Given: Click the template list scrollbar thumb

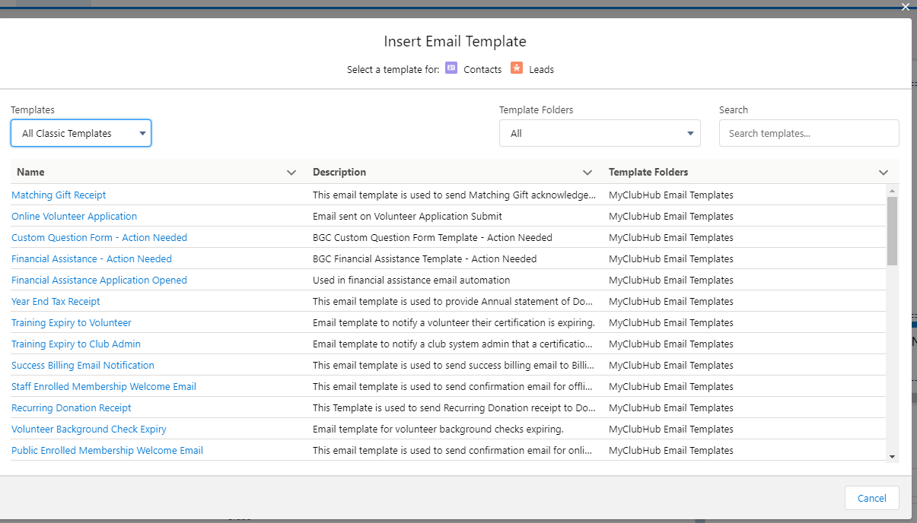Looking at the screenshot, I should pos(892,230).
